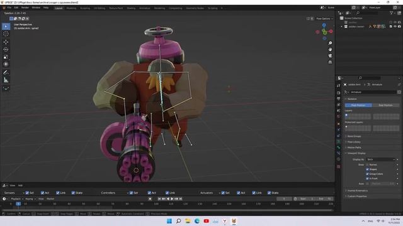This screenshot has width=403, height=226.
Task: Switch perspective/orthographic grid icon
Action: [330, 62]
